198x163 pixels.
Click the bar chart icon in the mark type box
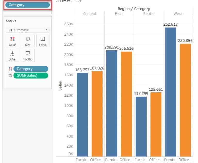coord(10,30)
